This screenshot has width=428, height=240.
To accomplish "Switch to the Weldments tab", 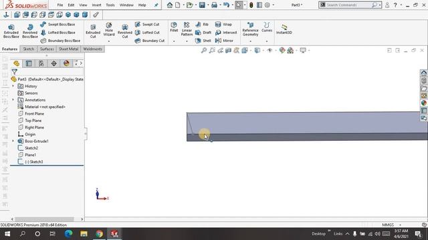I will pyautogui.click(x=92, y=49).
